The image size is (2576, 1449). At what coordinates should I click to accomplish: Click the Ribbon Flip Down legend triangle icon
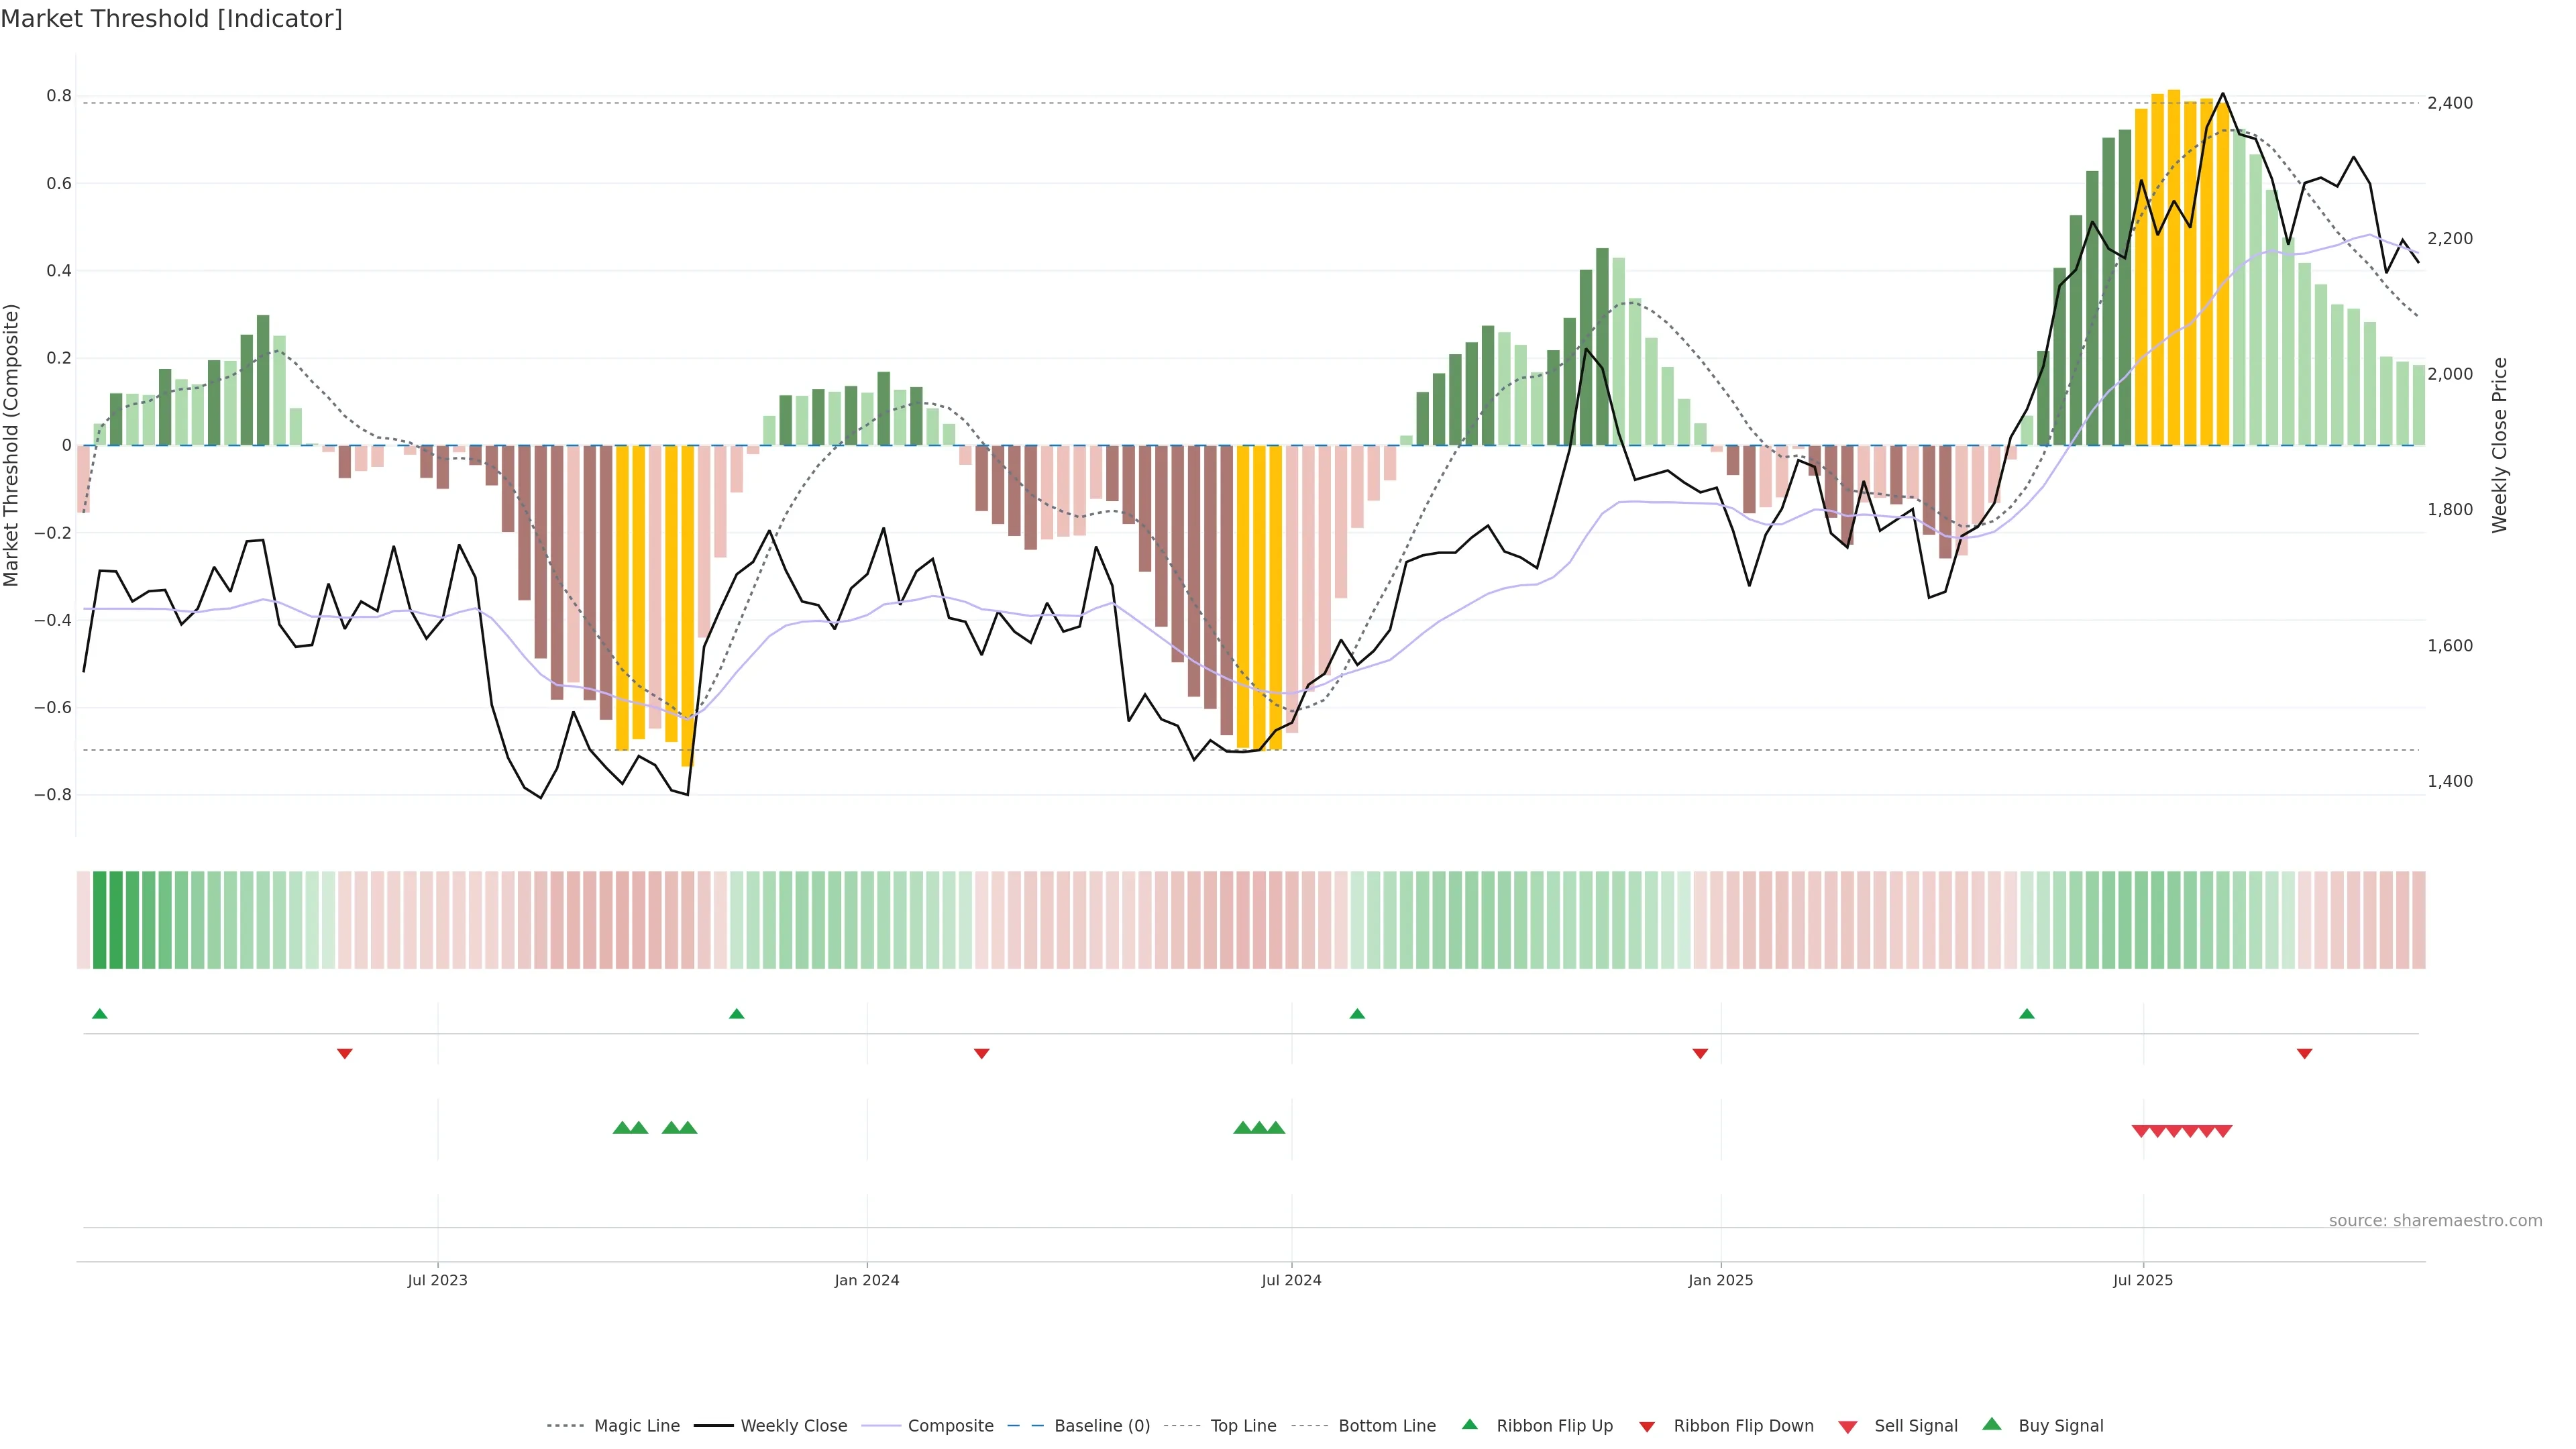1646,1427
